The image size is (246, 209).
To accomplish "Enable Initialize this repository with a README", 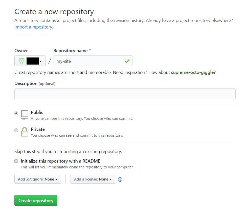I will [x=16, y=161].
